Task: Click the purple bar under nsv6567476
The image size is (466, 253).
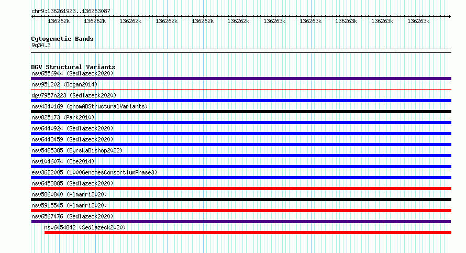Action: click(x=241, y=222)
